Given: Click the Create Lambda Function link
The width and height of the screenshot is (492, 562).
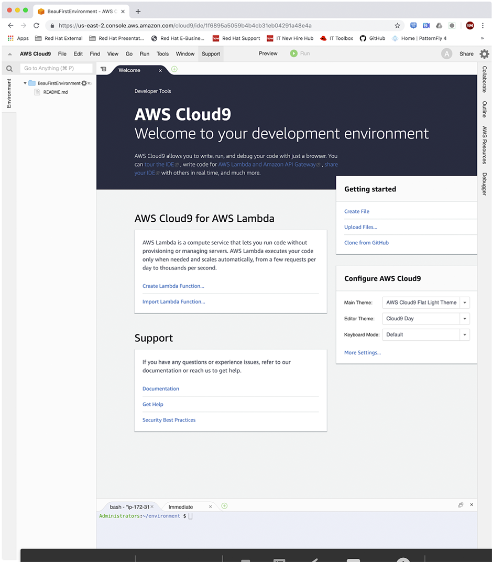Looking at the screenshot, I should pos(173,286).
